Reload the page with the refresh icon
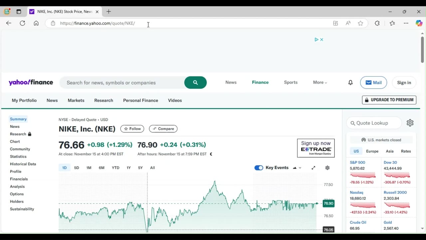The image size is (426, 240). (22, 23)
